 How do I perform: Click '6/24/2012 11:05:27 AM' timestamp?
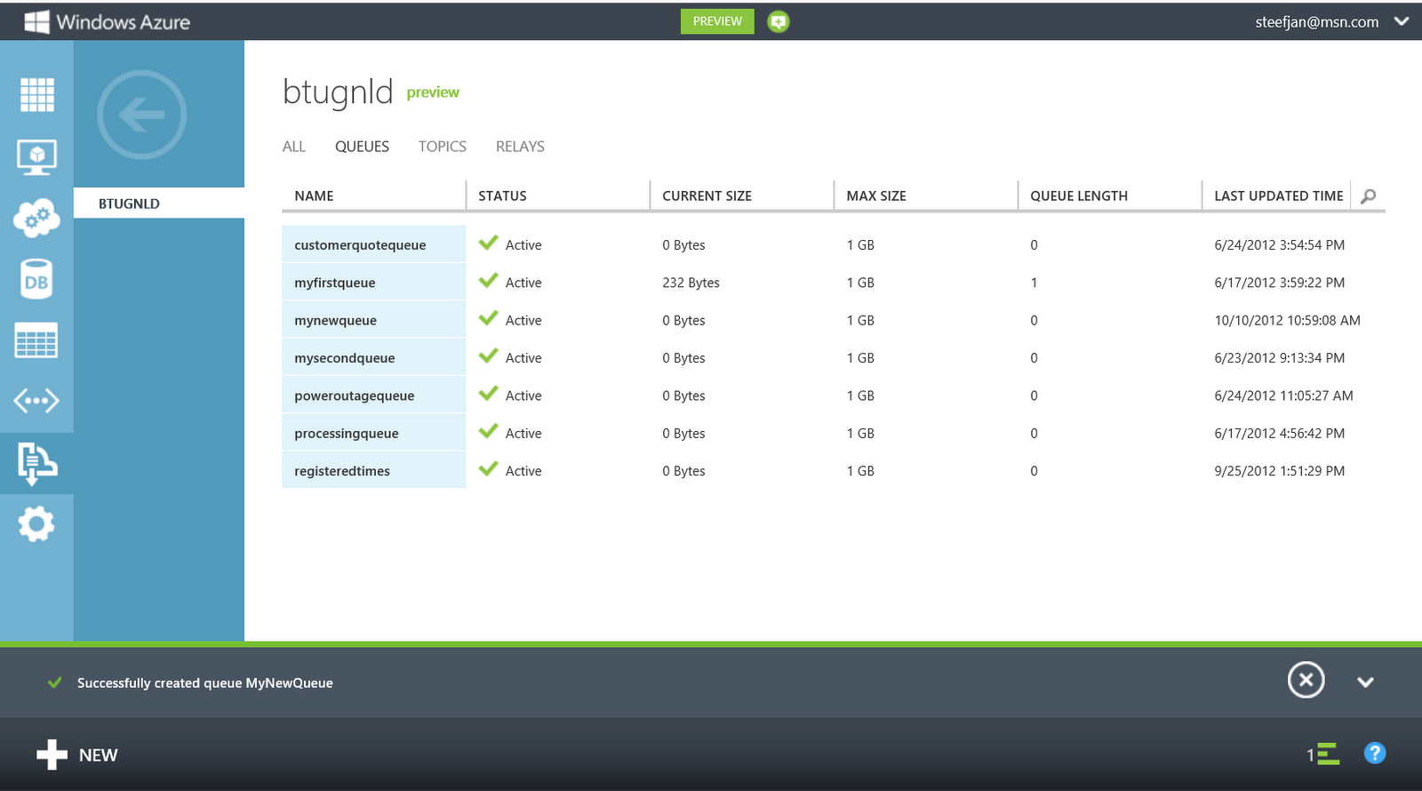[1283, 395]
